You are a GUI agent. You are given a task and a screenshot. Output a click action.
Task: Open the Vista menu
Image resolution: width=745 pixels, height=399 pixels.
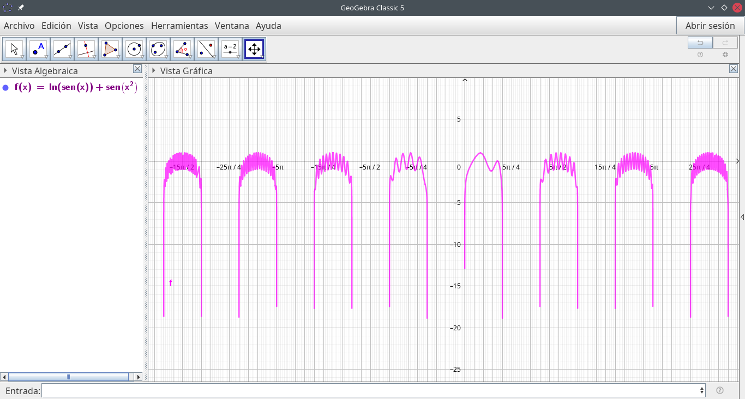click(x=88, y=26)
